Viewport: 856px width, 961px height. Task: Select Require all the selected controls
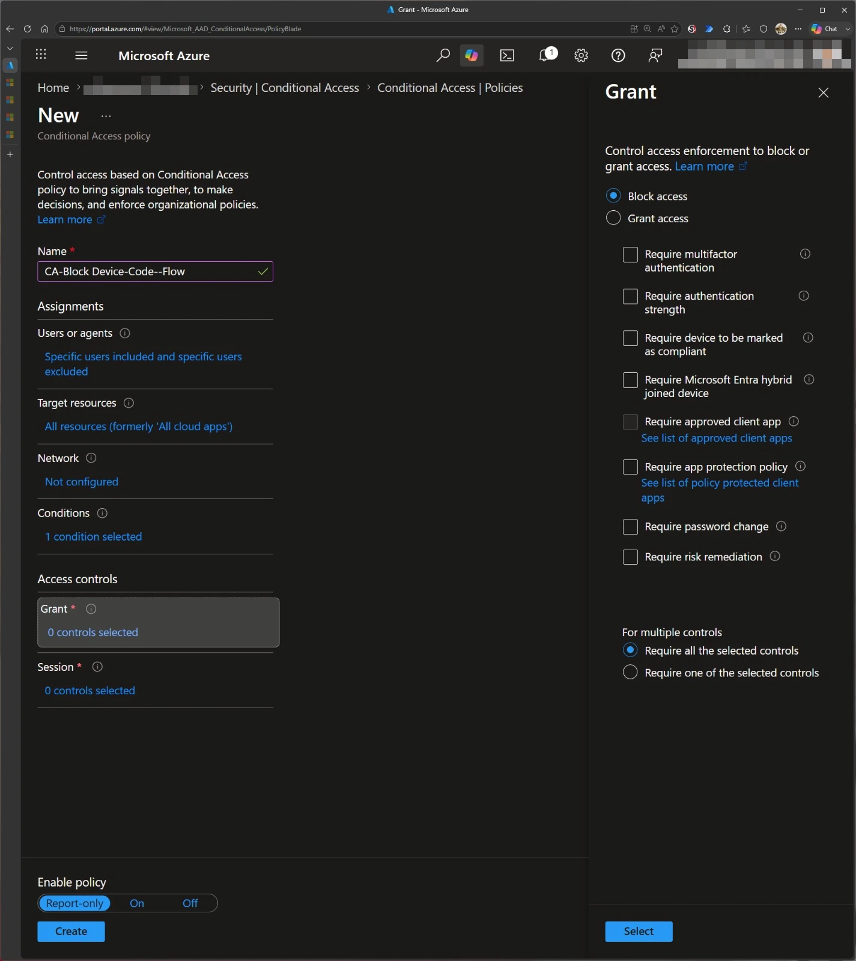click(630, 650)
